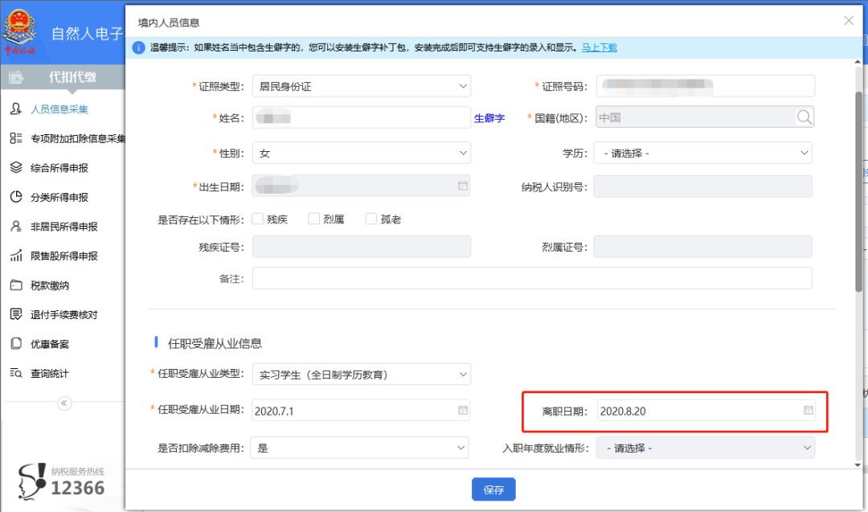Open the 证照类型 dropdown

point(361,86)
